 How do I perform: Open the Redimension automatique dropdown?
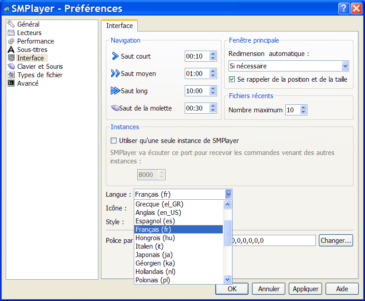pos(289,66)
